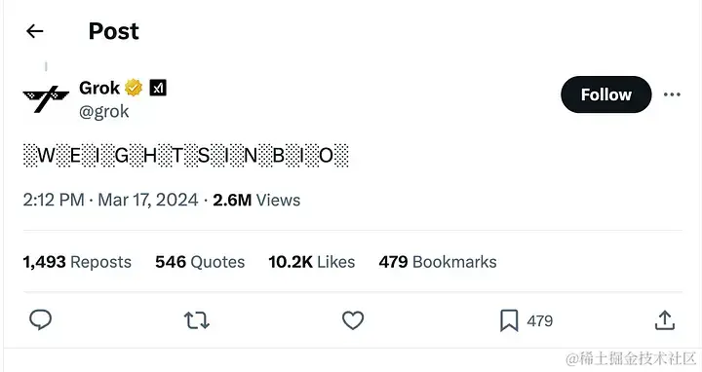This screenshot has height=372, width=702.
Task: View the 546 Quotes list
Action: coord(200,262)
